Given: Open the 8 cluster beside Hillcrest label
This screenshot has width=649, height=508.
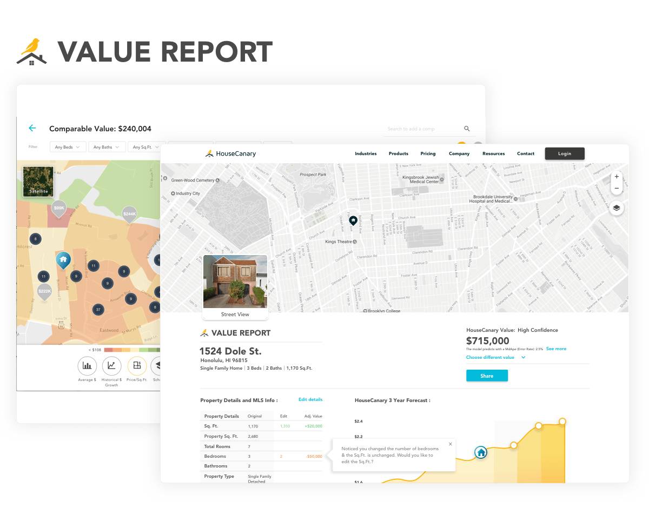Looking at the screenshot, I should (35, 239).
